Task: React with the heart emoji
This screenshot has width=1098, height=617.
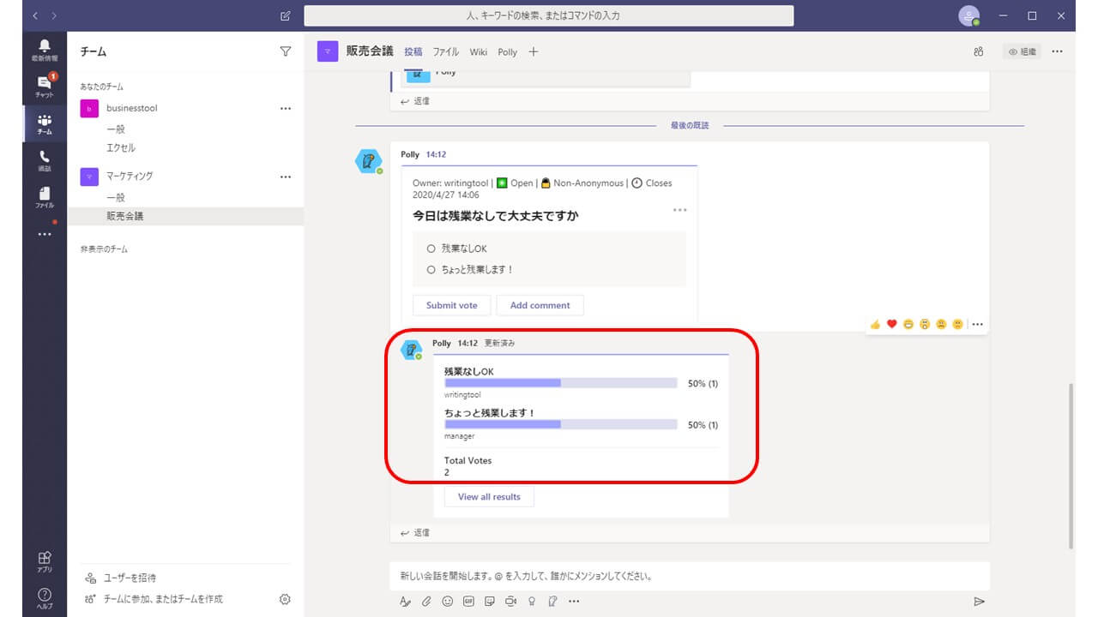Action: coord(891,324)
